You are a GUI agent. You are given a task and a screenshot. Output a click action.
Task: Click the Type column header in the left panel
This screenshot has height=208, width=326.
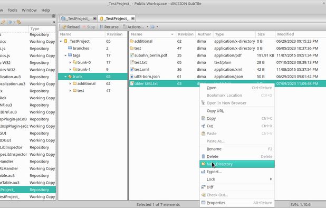tap(42, 29)
